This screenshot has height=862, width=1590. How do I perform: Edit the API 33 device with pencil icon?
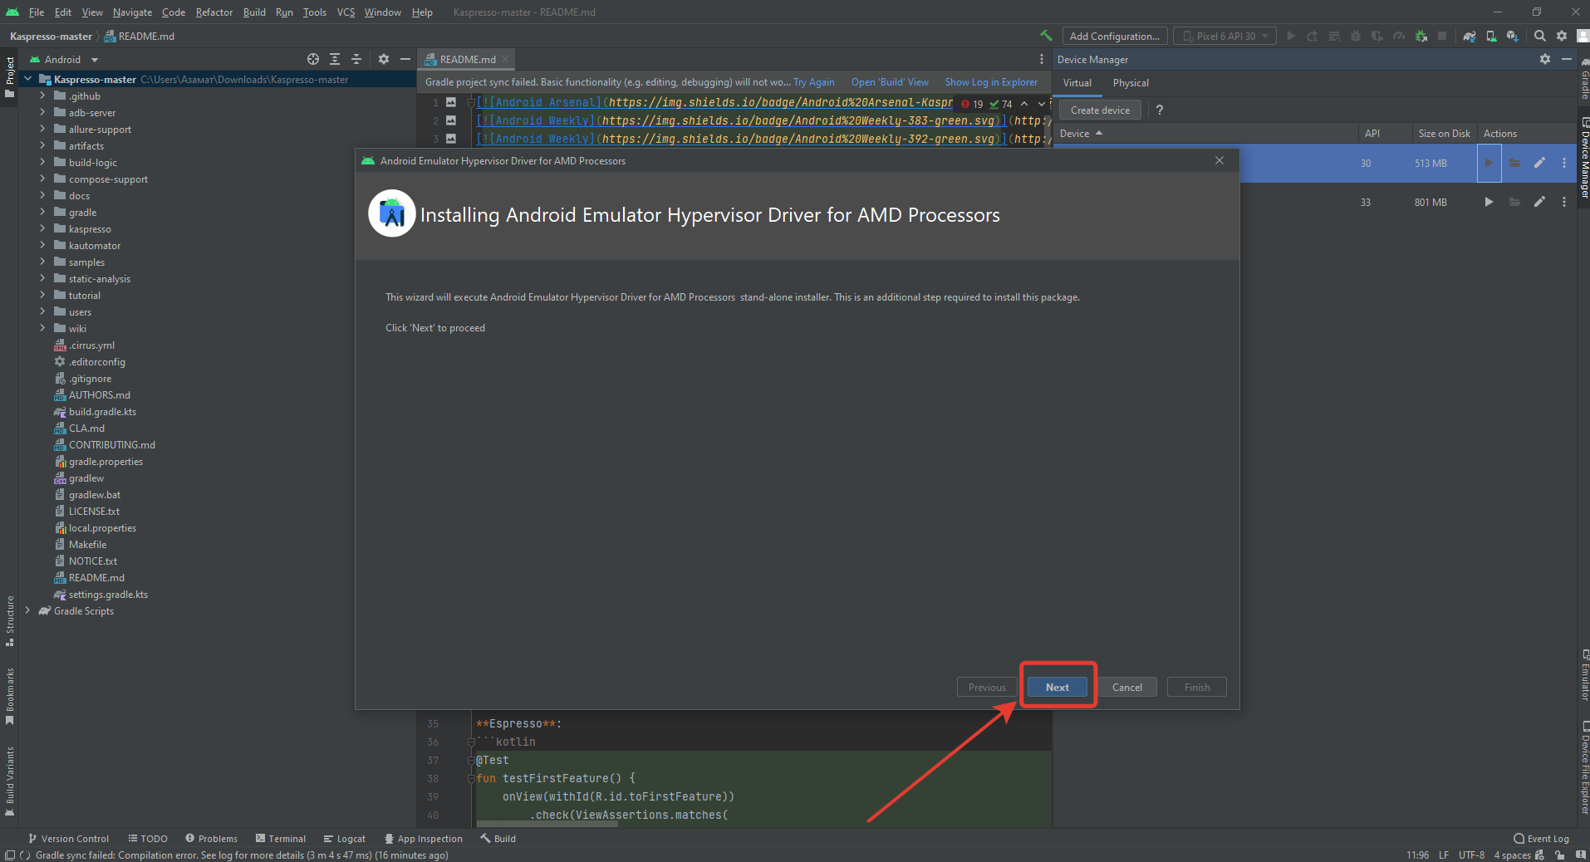click(x=1539, y=202)
